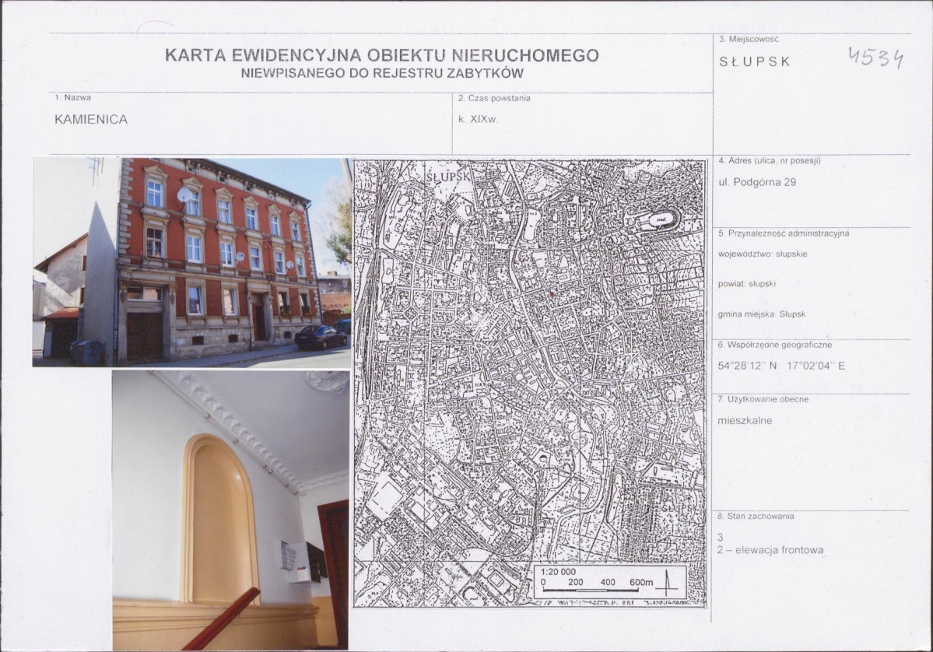This screenshot has height=652, width=933.
Task: Click the card title KARTA EWIDENCYJNA heading
Action: 382,55
